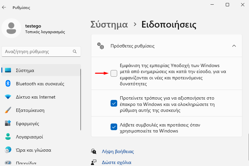Screen dimensions: 249x166
Task: Open Bluetooth και συσκευές
Action: click(41, 84)
